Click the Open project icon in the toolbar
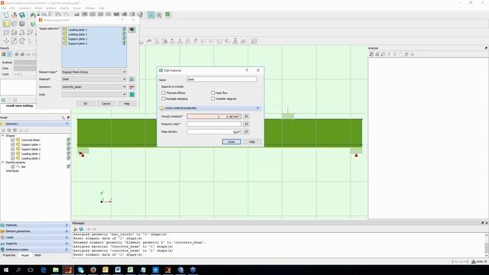 [x=14, y=15]
